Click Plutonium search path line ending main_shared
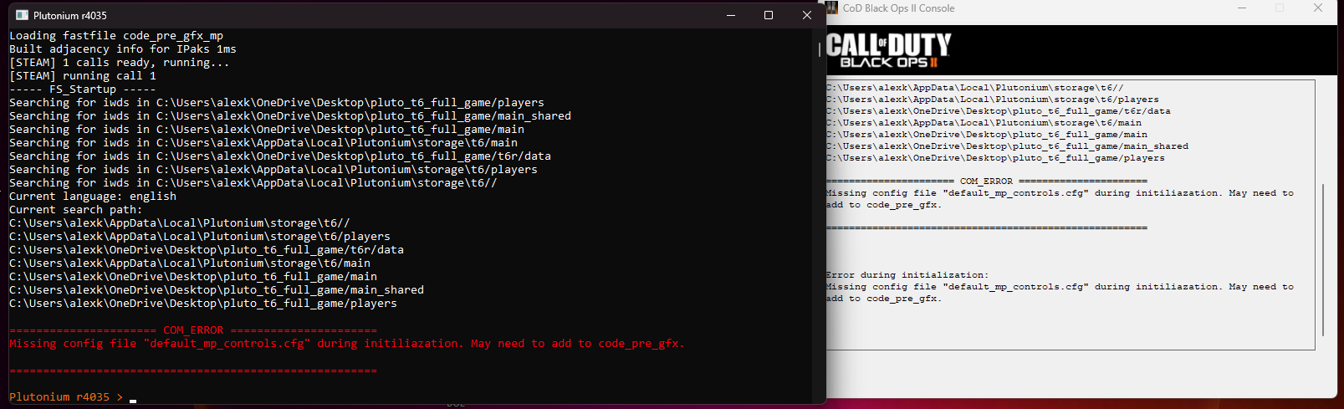 (217, 290)
